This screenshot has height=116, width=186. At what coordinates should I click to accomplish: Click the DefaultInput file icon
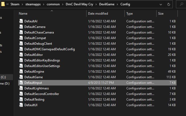coord(21,83)
